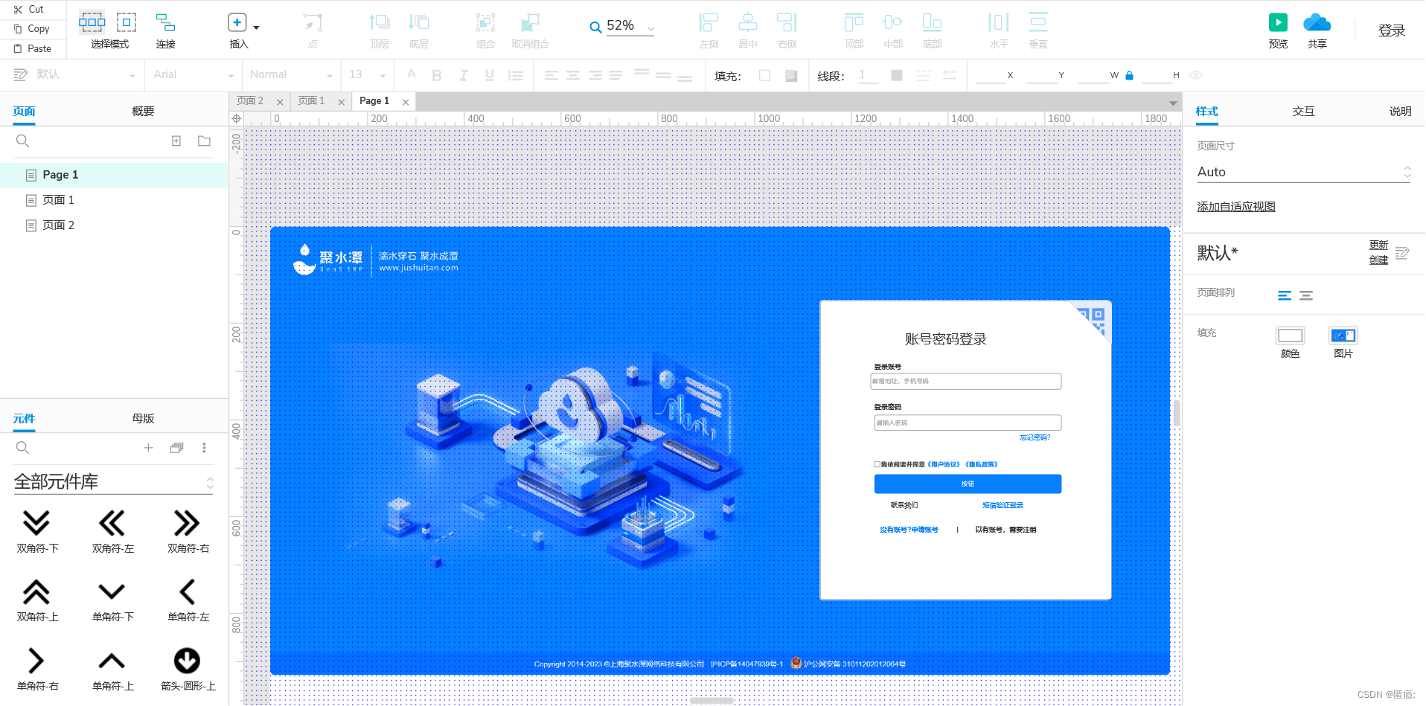
Task: Switch to the 母版 masters tab
Action: click(x=143, y=418)
